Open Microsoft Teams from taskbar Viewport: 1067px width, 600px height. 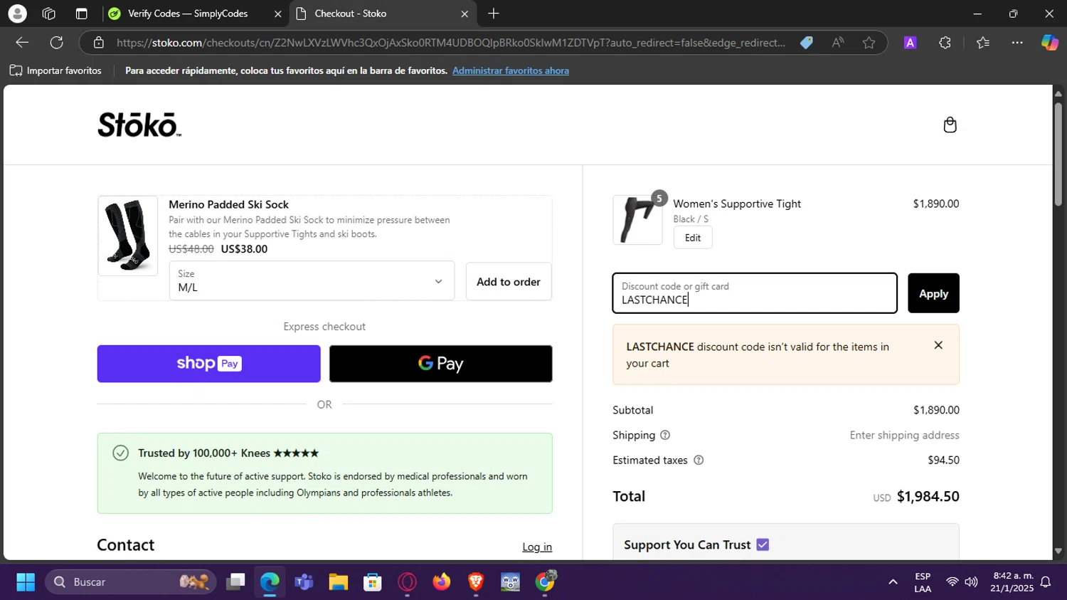click(304, 582)
